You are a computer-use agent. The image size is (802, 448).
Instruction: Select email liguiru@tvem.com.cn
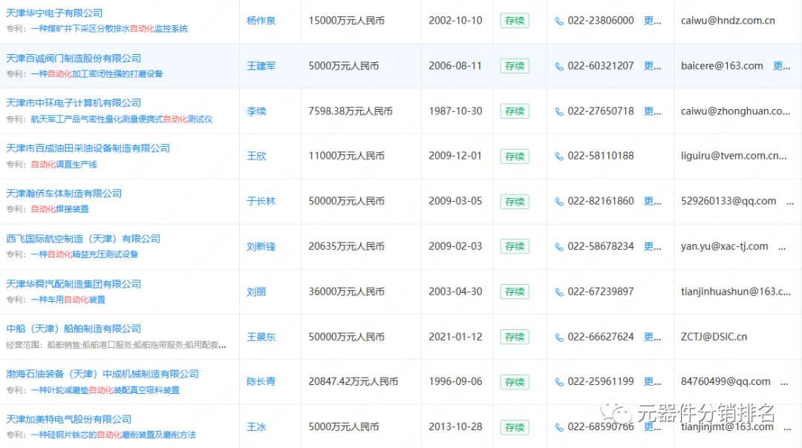point(734,157)
